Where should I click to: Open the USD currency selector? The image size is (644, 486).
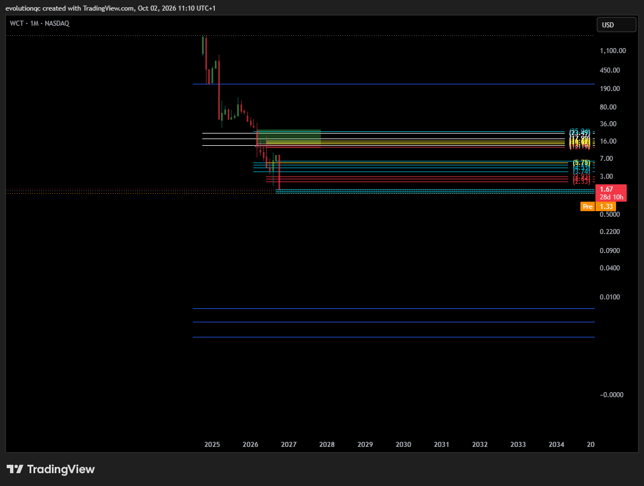[x=616, y=25]
